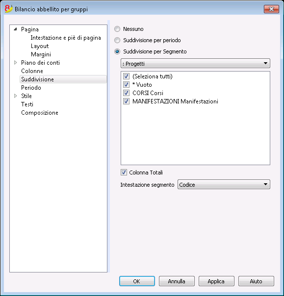Open the Progetti segment dropdown

[195, 63]
